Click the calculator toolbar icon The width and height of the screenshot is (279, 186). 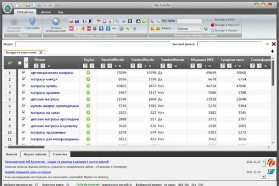tap(95, 28)
